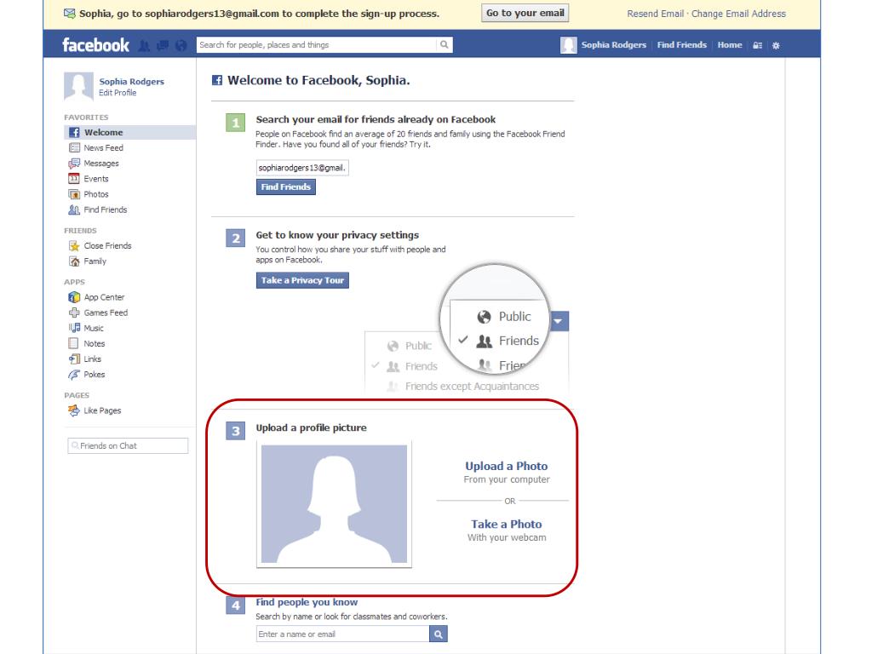Click the Enter a name or email field
This screenshot has width=872, height=654.
(x=342, y=634)
